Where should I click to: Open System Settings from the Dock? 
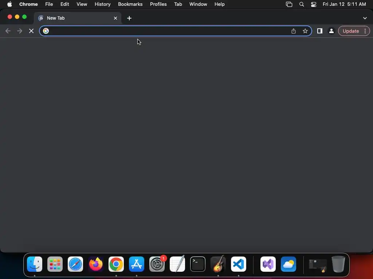pyautogui.click(x=157, y=264)
